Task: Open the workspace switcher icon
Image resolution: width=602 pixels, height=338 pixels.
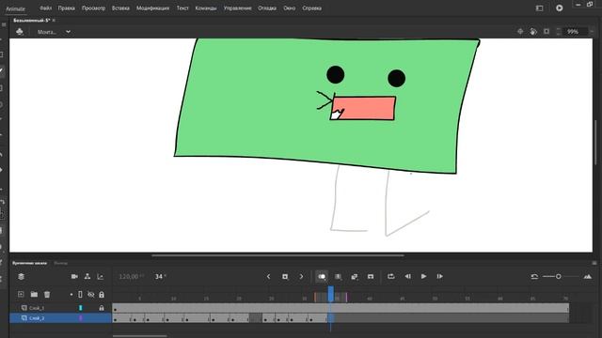Action: point(539,8)
